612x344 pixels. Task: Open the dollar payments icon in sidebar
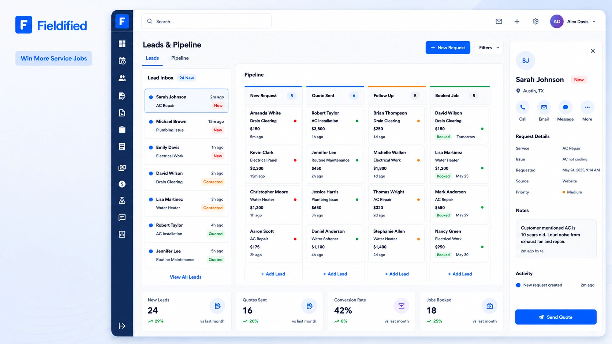[122, 184]
